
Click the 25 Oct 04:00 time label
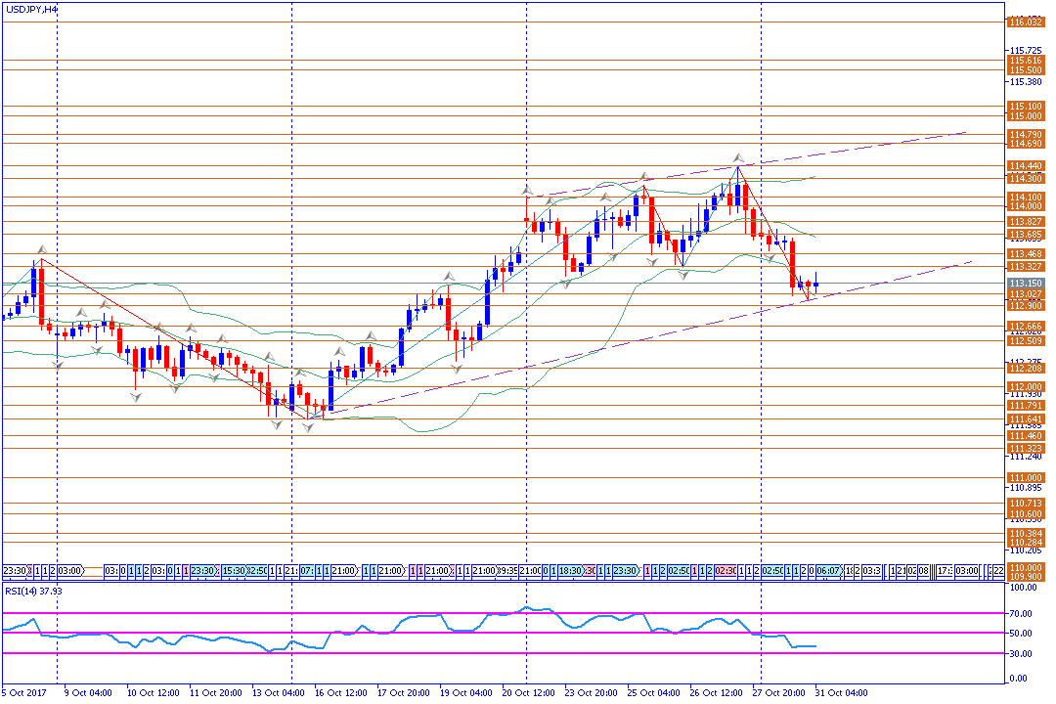(654, 692)
